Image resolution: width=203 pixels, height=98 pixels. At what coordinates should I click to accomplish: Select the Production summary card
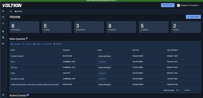click(121, 27)
